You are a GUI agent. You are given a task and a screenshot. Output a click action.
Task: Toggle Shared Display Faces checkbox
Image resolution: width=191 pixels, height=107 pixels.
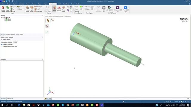click(74, 7)
